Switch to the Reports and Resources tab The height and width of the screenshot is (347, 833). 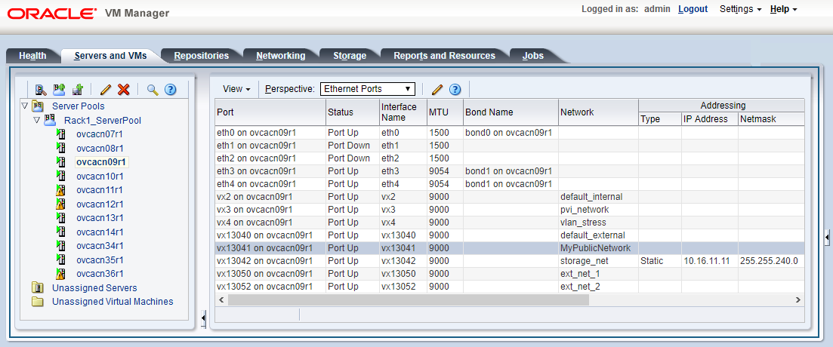coord(444,56)
